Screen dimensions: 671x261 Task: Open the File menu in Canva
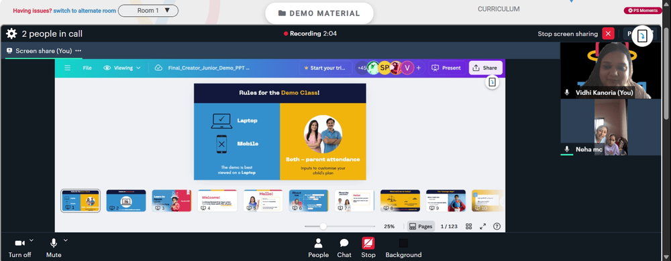[x=87, y=68]
